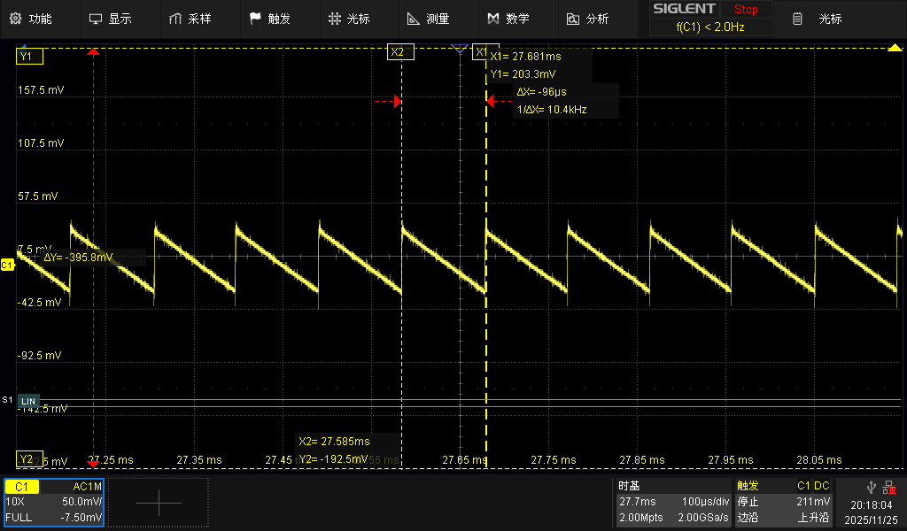Open the C1 channel settings box
The image size is (907, 531).
(x=54, y=502)
